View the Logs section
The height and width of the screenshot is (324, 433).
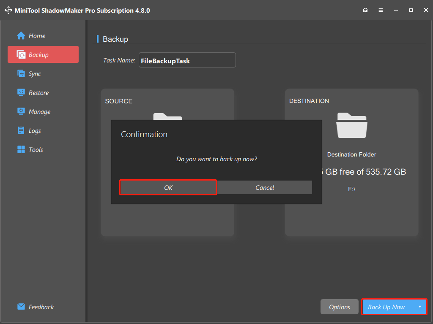[36, 130]
